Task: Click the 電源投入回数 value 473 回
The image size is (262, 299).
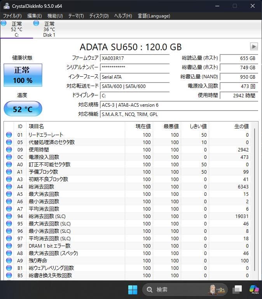Action: pos(239,86)
